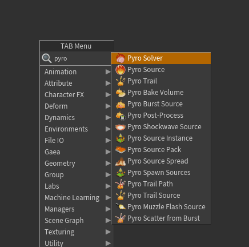
Task: Click the Pyro Muzzle Flash Source icon
Action: (121, 206)
